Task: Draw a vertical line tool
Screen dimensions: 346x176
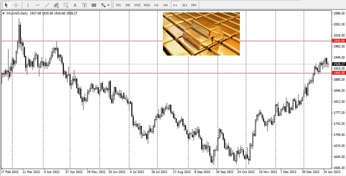Action: point(28,5)
